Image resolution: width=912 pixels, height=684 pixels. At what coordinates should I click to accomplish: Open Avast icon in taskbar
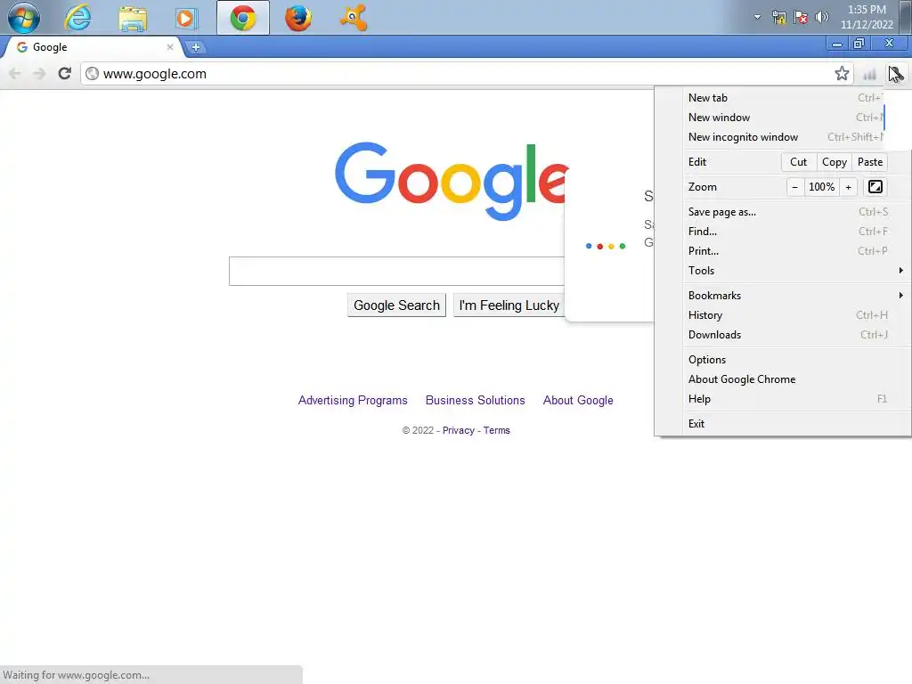point(353,18)
